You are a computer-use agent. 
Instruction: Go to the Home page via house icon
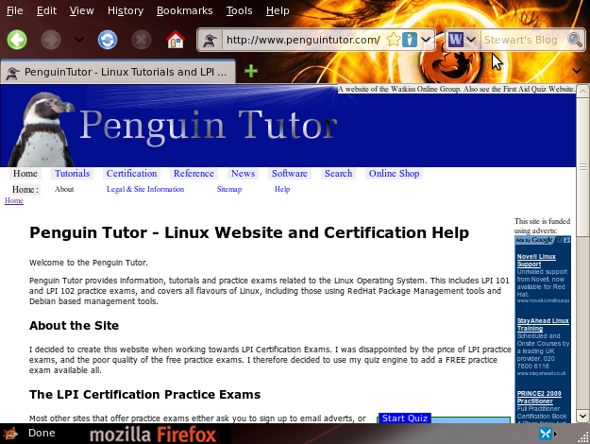[176, 40]
